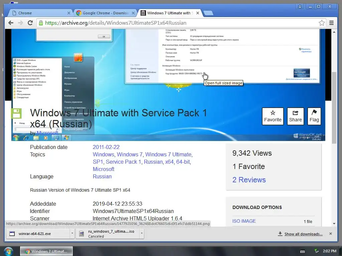
Task: Open the "64-bit" topic link
Action: click(183, 162)
